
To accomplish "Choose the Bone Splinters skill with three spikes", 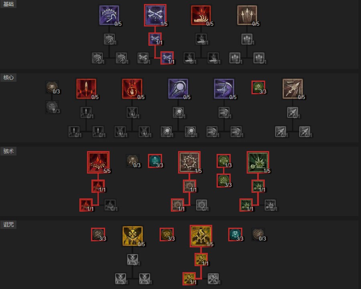I will (x=247, y=15).
